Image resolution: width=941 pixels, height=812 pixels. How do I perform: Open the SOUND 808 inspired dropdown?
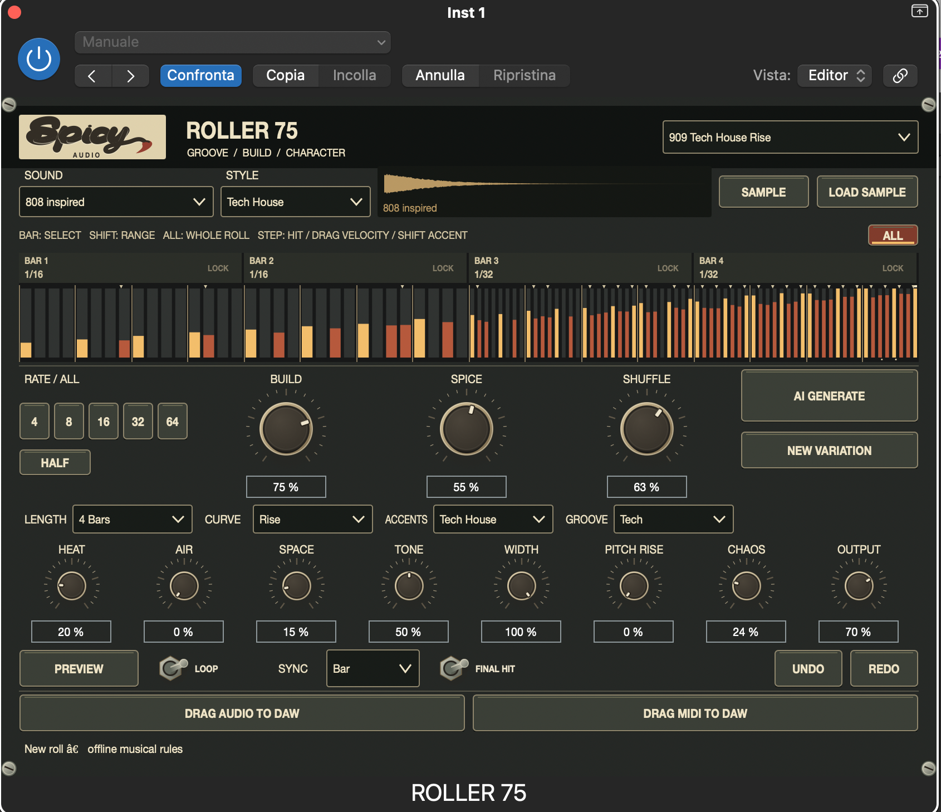(x=116, y=202)
